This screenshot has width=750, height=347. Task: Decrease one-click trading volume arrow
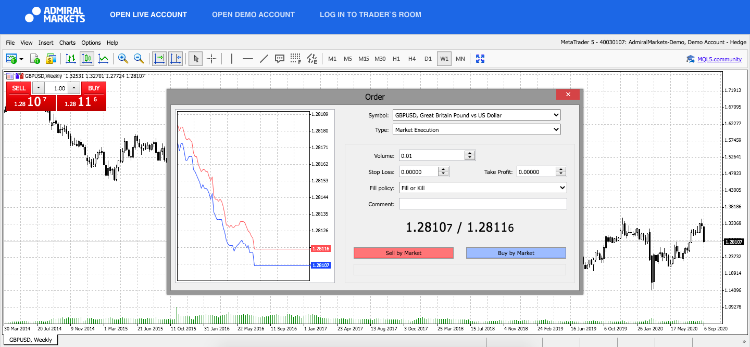39,88
